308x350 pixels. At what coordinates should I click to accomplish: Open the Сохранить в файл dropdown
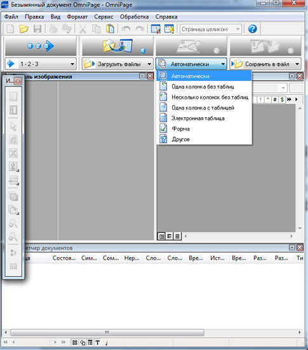coord(297,64)
